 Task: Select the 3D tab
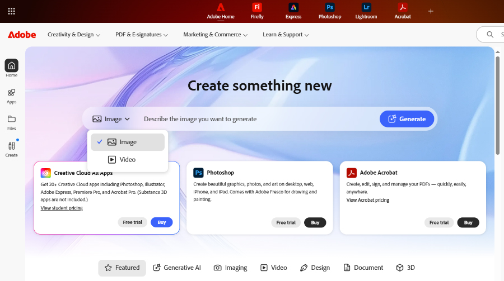click(405, 268)
